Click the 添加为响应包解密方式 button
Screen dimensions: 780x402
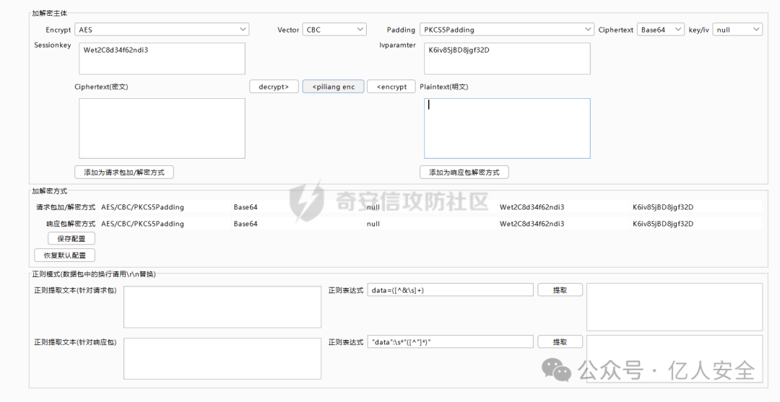(x=464, y=172)
